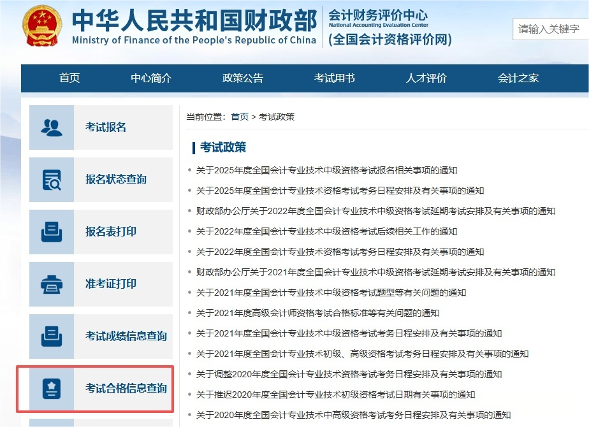This screenshot has height=427, width=589.
Task: Select the 准考证打印 print icon
Action: (x=51, y=284)
